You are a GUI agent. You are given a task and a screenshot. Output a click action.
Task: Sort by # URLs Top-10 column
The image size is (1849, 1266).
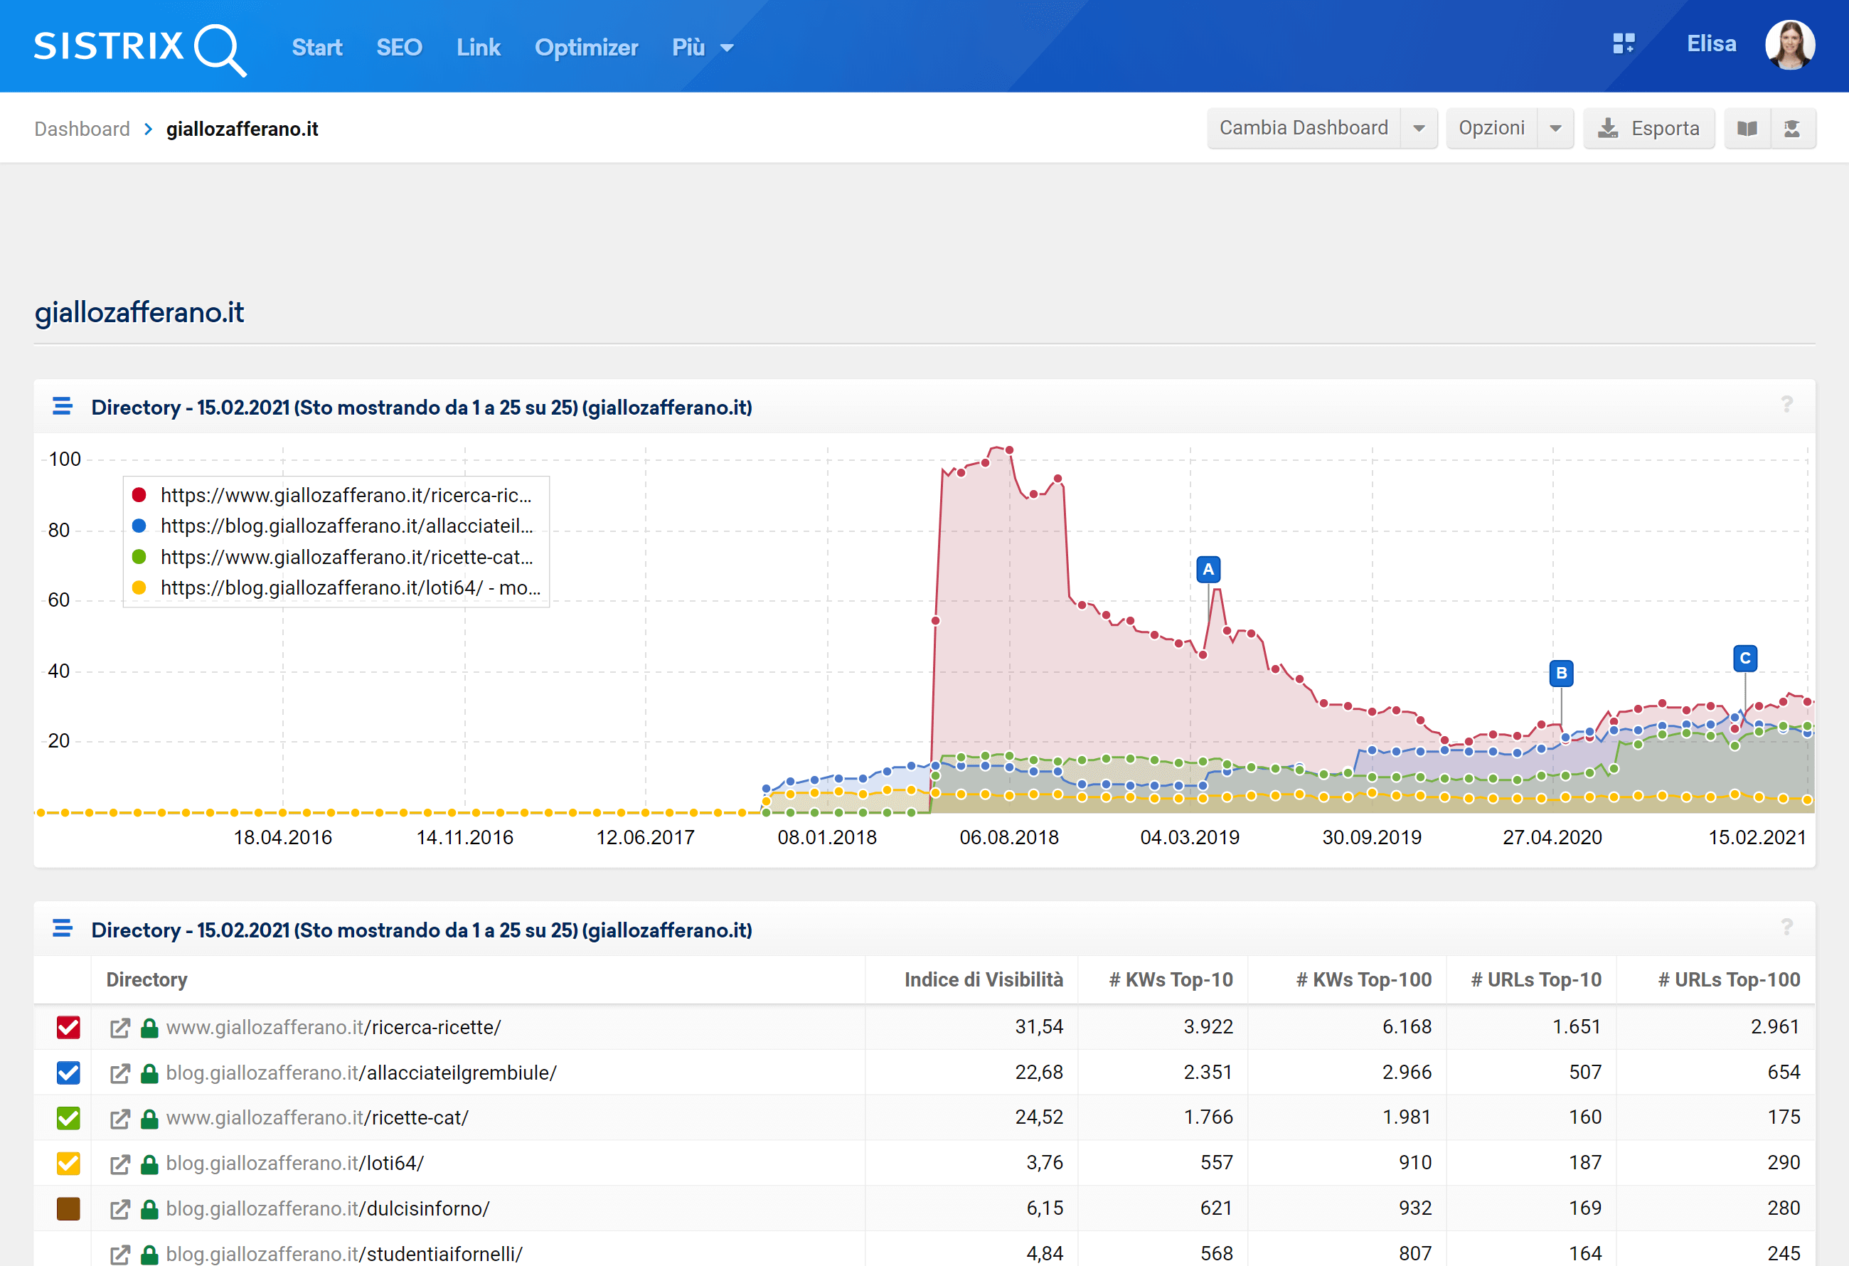click(1536, 979)
